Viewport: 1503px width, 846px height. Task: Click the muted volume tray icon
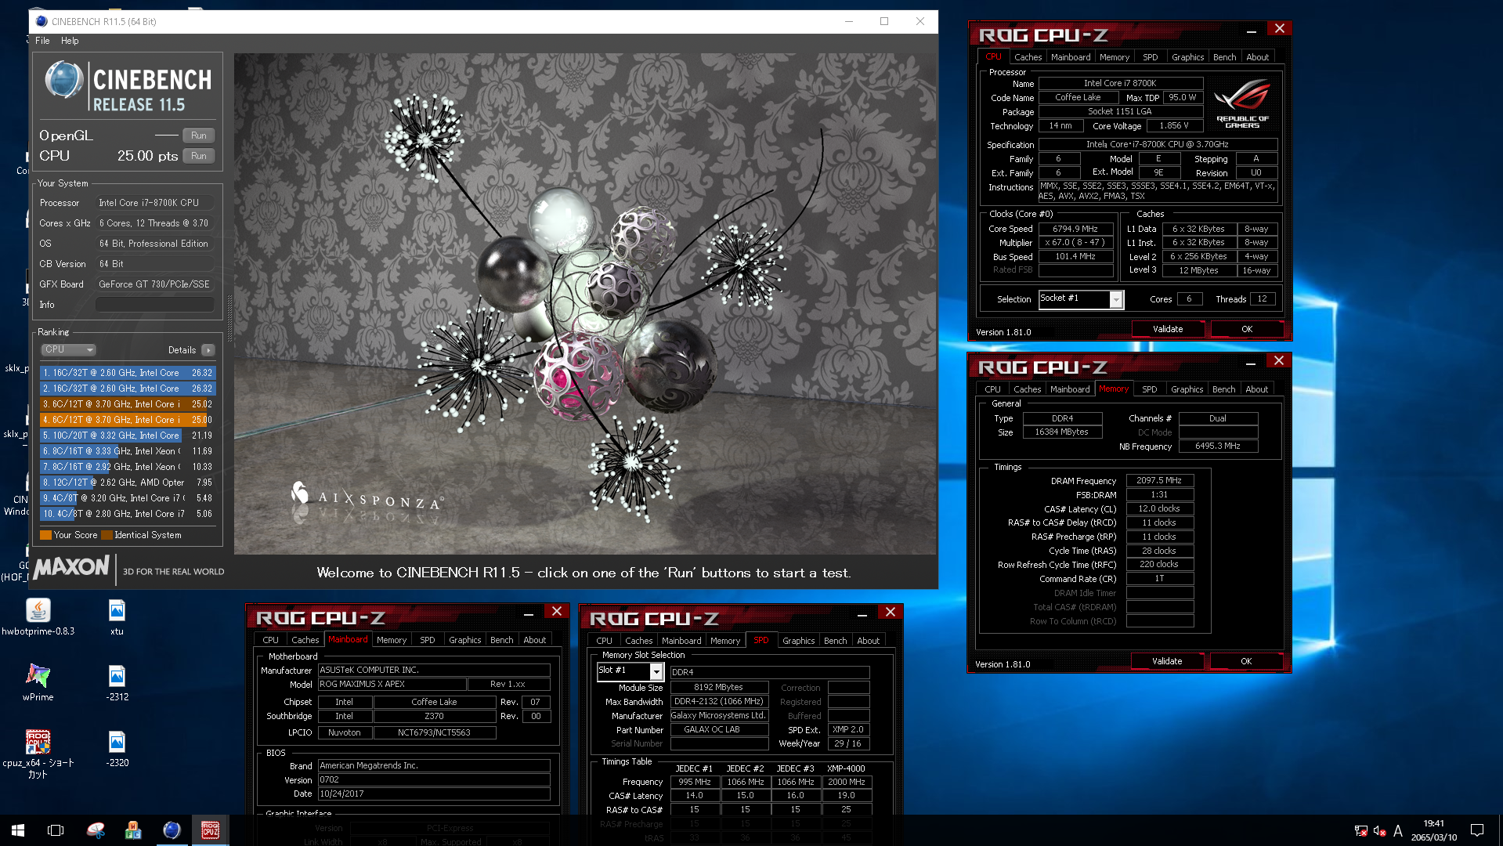[1379, 831]
